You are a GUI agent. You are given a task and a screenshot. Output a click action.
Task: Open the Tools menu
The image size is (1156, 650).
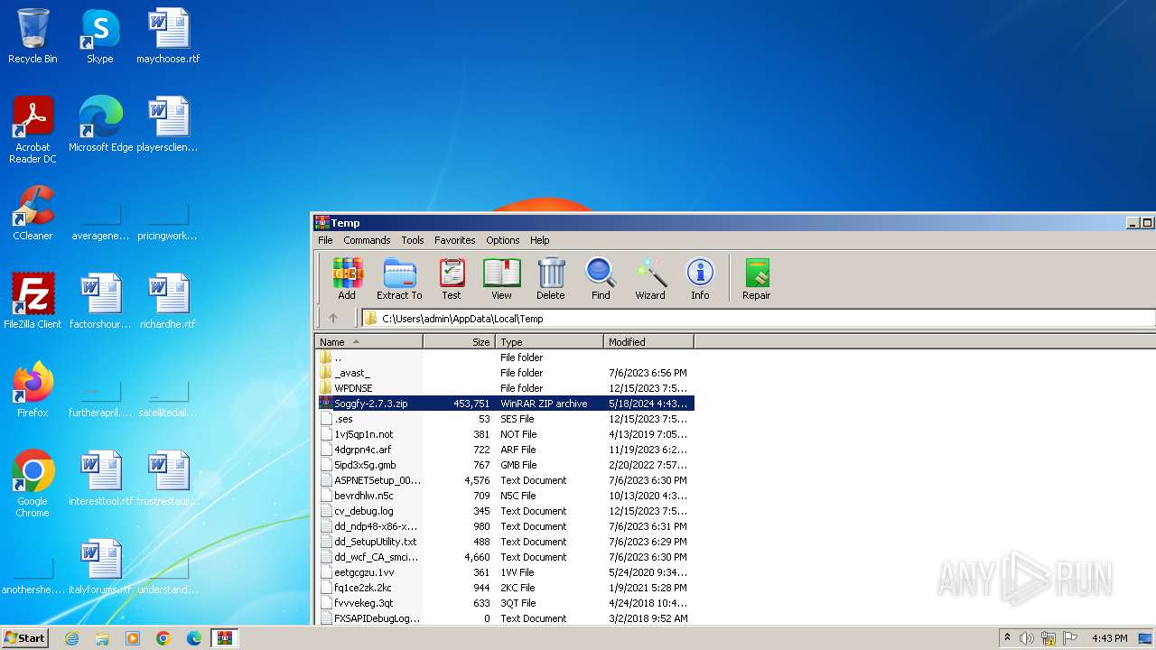[x=413, y=240]
